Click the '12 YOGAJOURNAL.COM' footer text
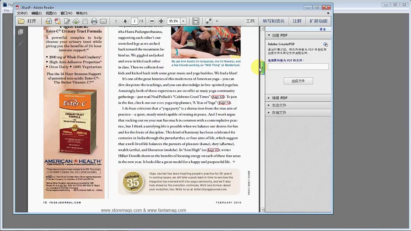 click(x=62, y=203)
